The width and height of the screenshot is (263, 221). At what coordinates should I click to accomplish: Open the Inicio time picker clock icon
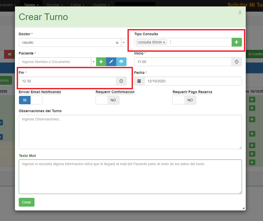click(237, 62)
